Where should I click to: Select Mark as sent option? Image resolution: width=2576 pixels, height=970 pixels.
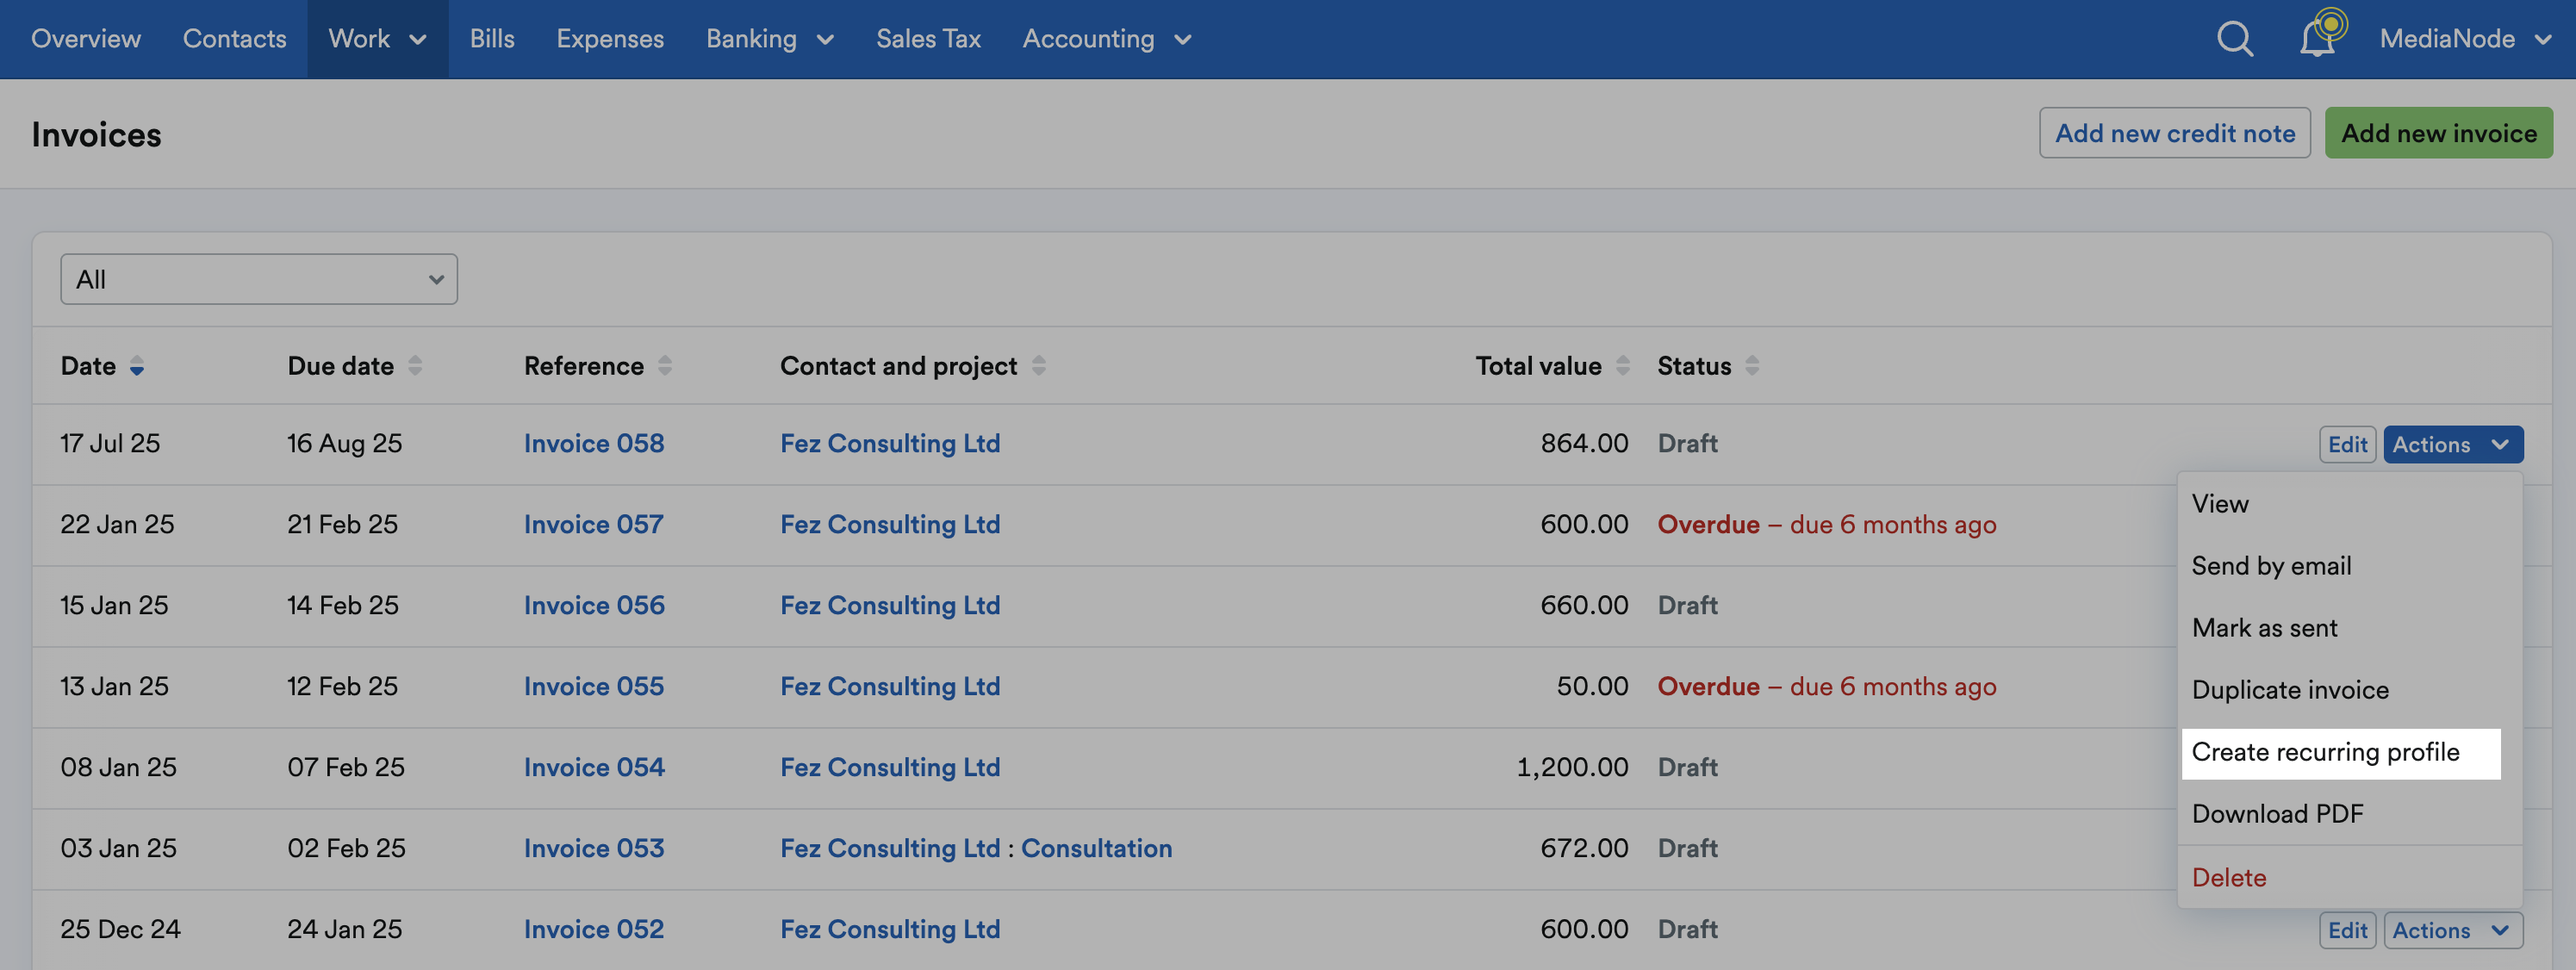pyautogui.click(x=2349, y=628)
